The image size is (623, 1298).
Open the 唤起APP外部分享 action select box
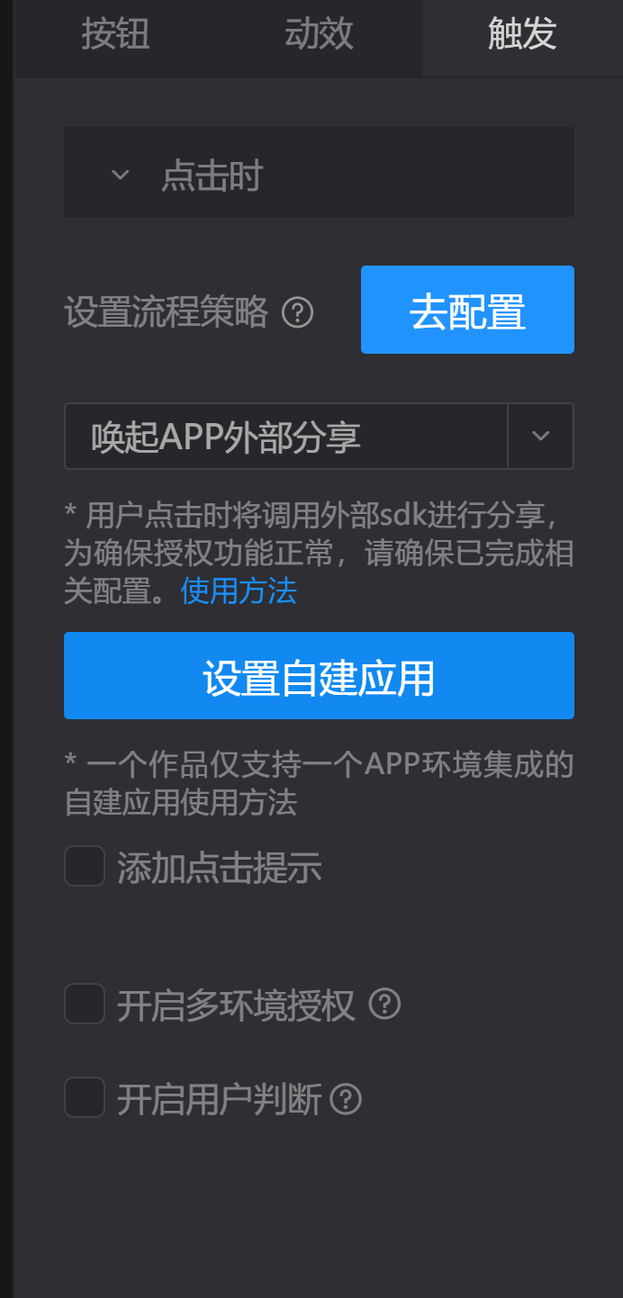point(319,436)
